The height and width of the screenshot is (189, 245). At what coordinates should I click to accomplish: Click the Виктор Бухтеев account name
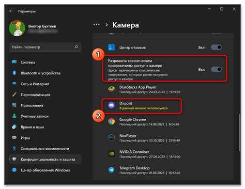tap(42, 26)
